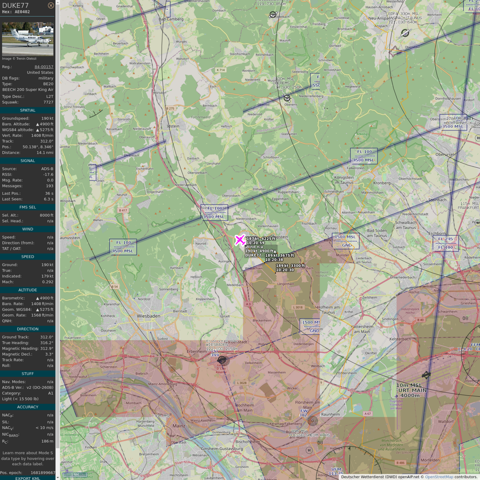This screenshot has height=480, width=480.
Task: Open the King Air aircraft photo
Action: pyautogui.click(x=28, y=39)
